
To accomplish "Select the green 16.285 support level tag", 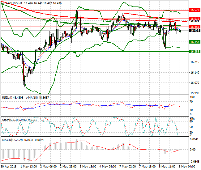I will point(194,52).
